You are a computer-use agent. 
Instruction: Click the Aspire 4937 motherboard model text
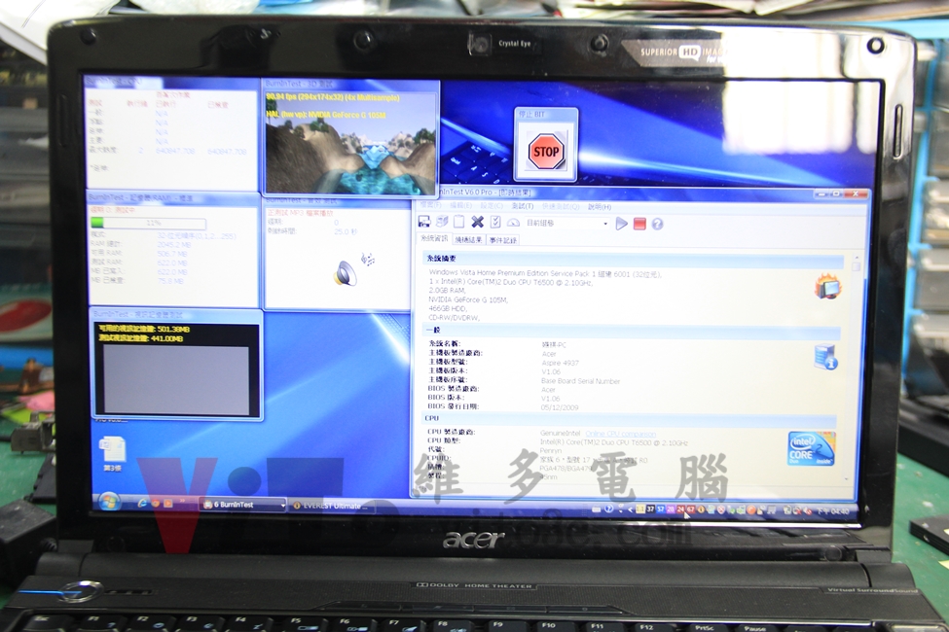coord(560,363)
